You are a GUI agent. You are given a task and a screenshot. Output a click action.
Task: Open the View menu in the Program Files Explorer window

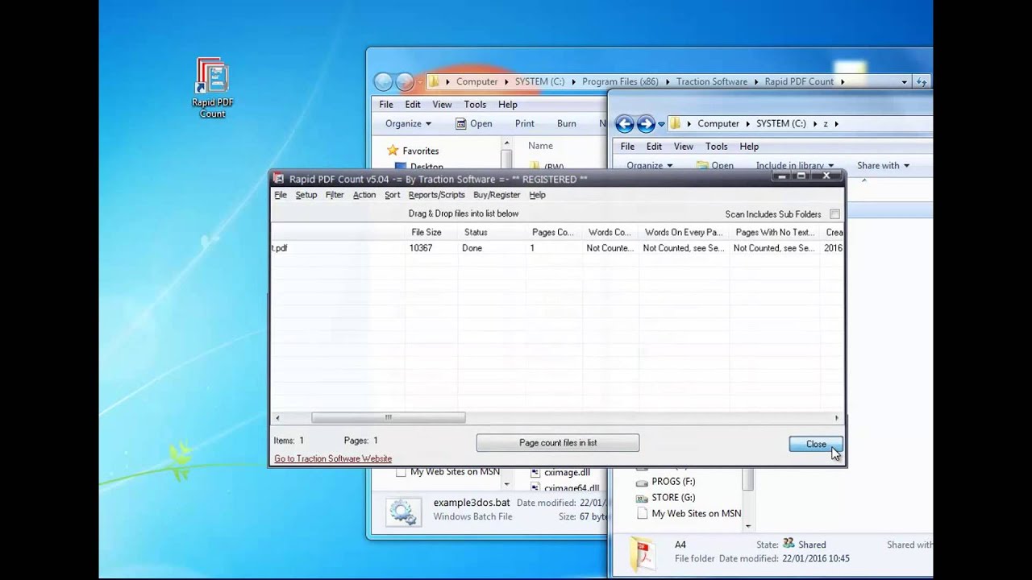[442, 104]
